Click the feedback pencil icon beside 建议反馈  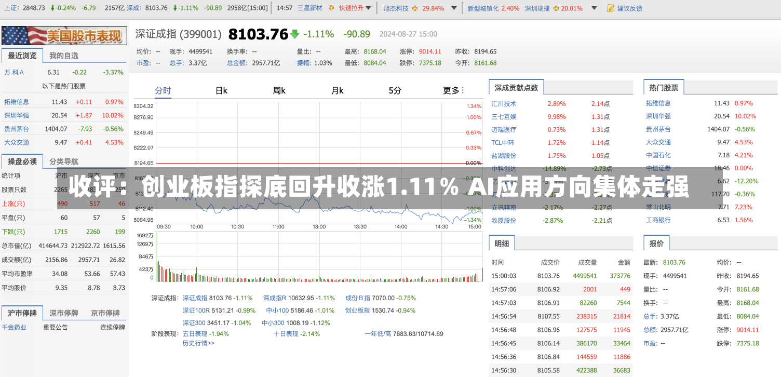point(611,8)
